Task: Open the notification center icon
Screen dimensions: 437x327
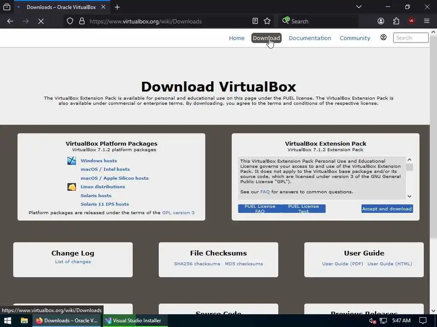Action: click(x=423, y=321)
